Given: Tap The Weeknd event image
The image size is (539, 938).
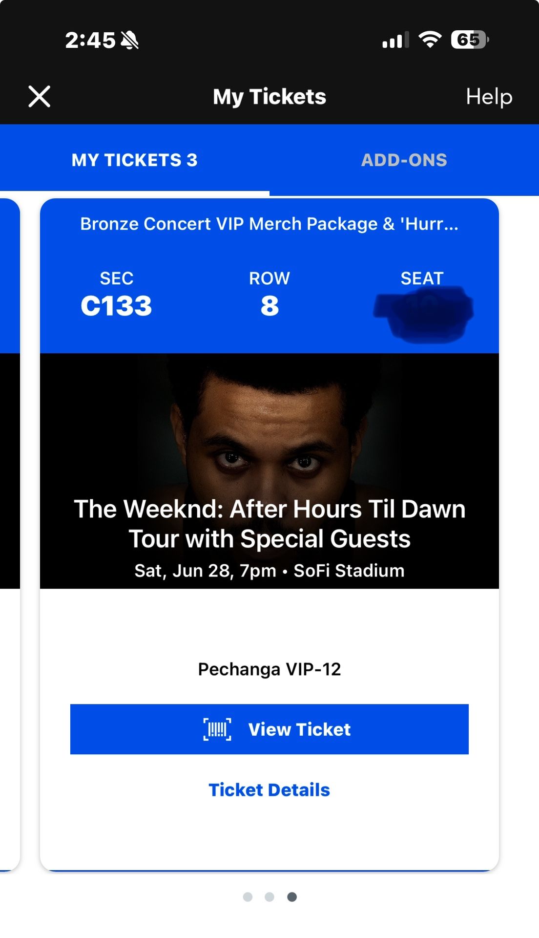Looking at the screenshot, I should [269, 440].
